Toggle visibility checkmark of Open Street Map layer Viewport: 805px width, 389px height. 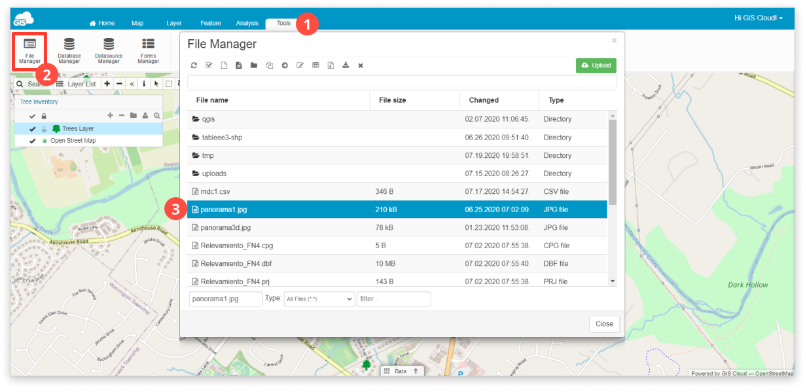pos(31,140)
